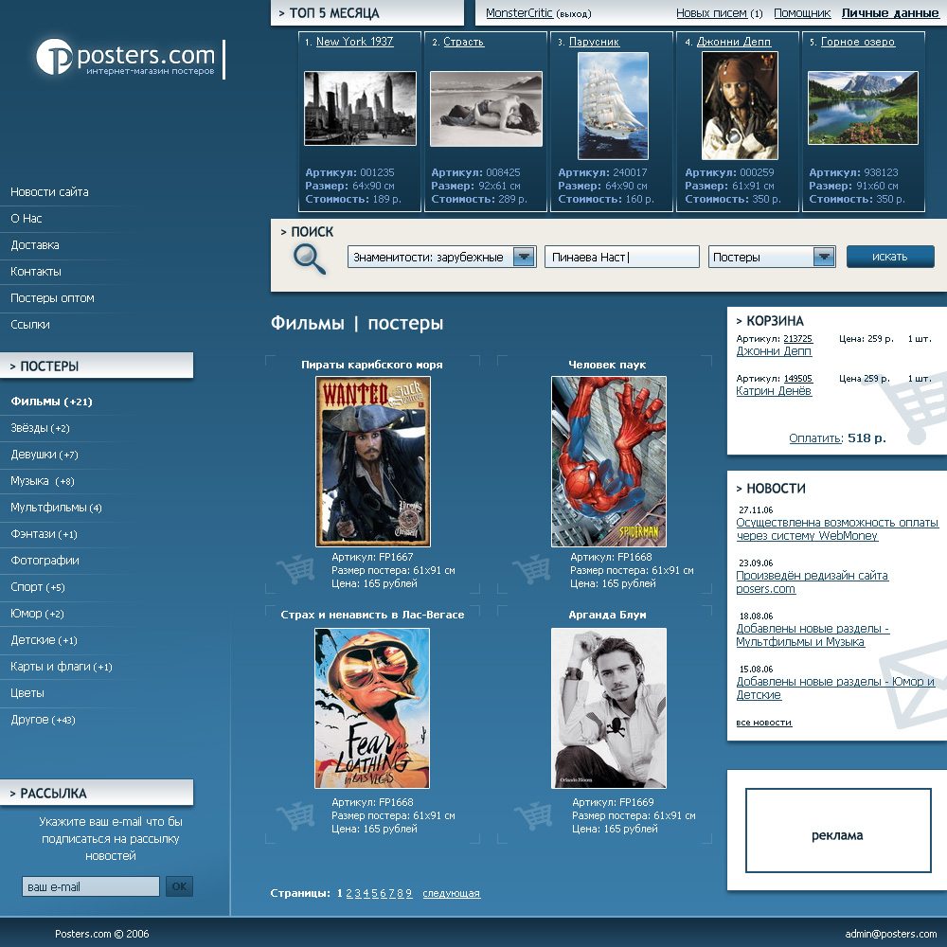Image resolution: width=947 pixels, height=947 pixels.
Task: Click the posters.com logo icon
Action: coord(55,57)
